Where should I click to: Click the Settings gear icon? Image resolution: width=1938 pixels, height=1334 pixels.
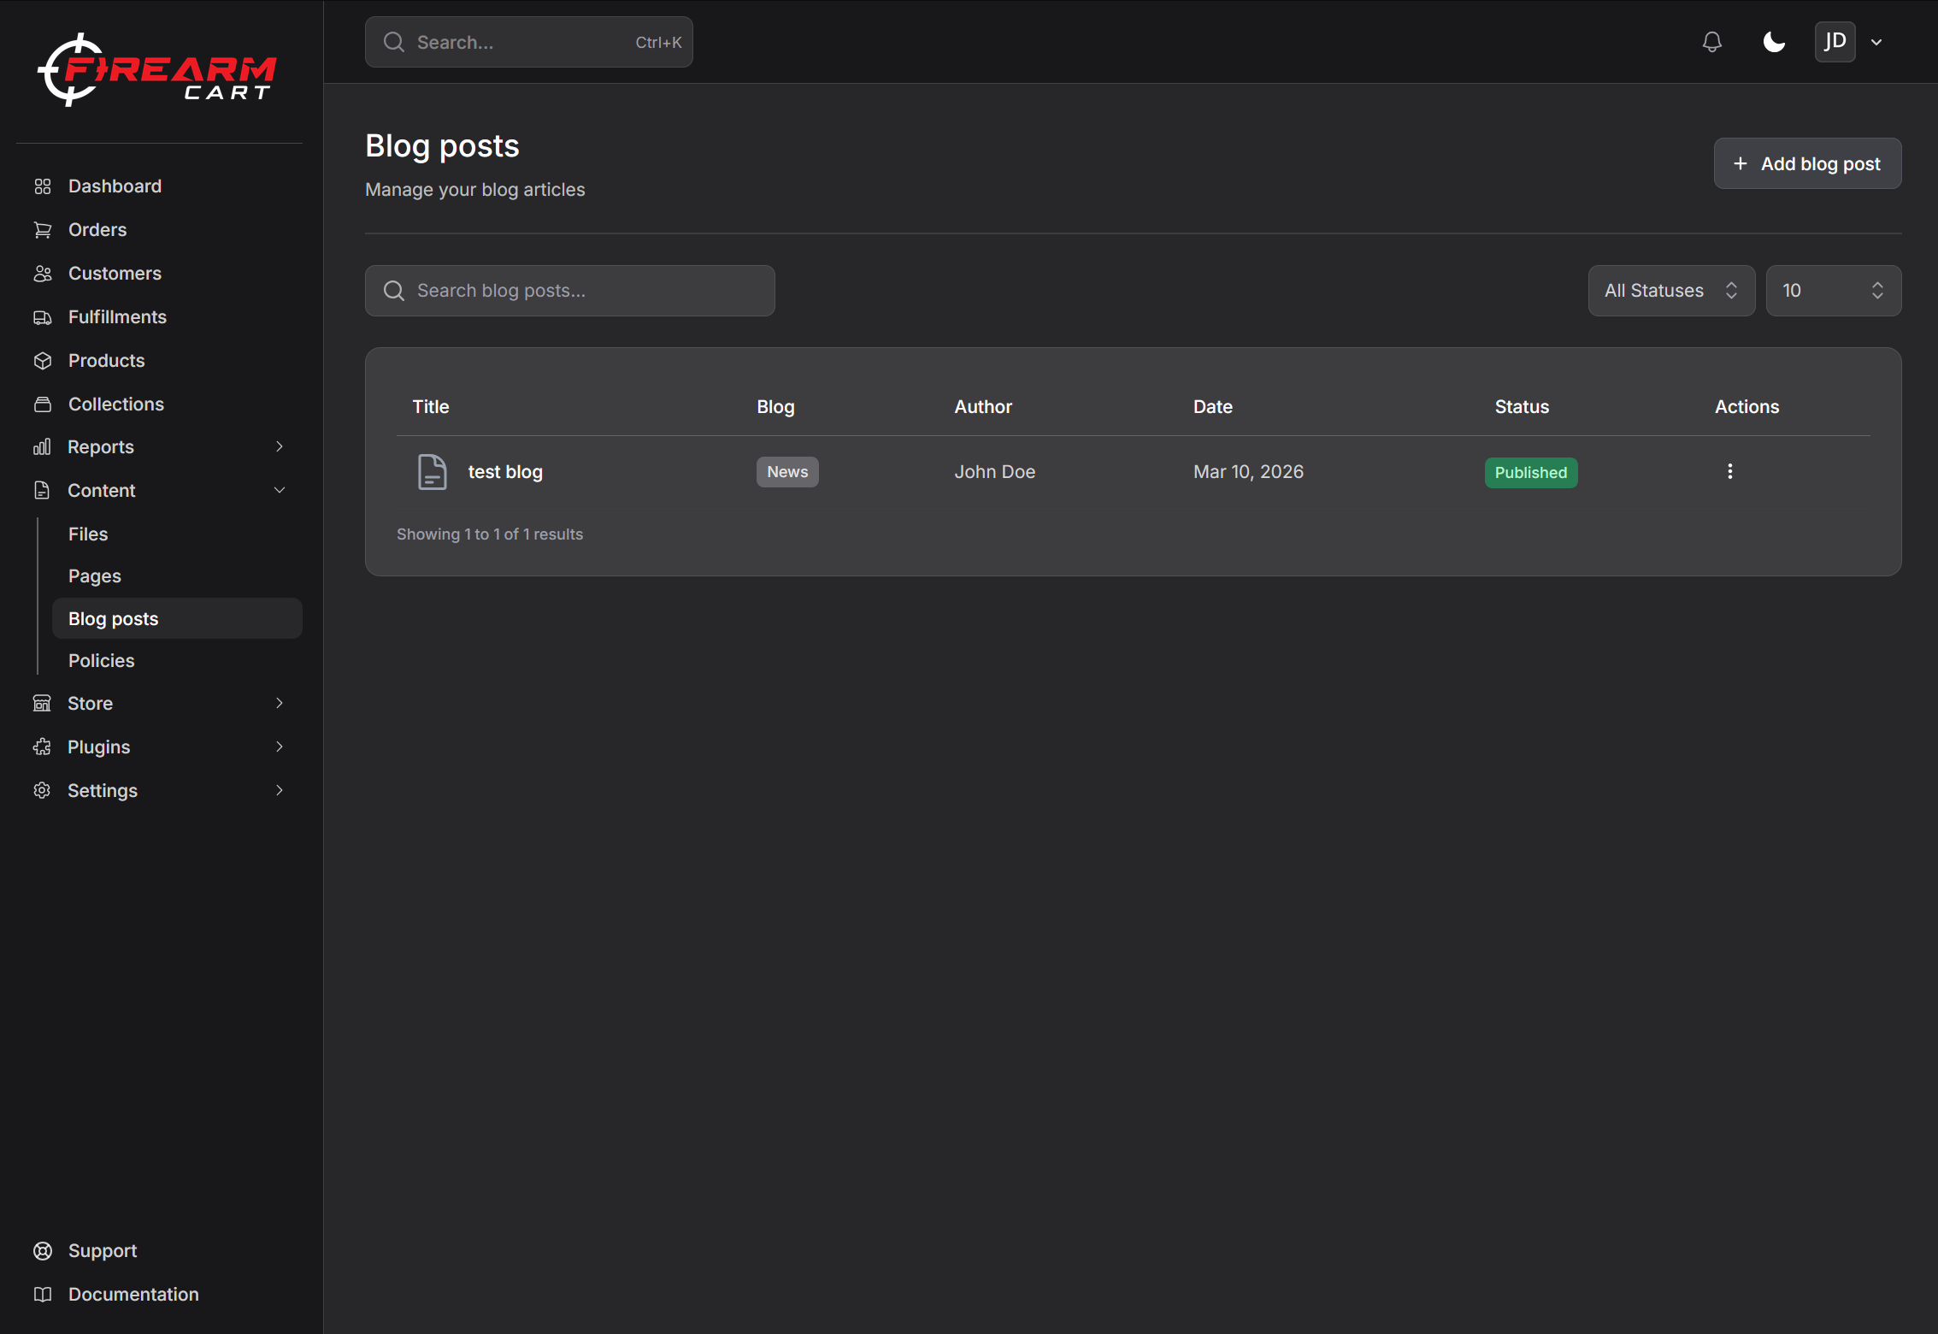42,791
